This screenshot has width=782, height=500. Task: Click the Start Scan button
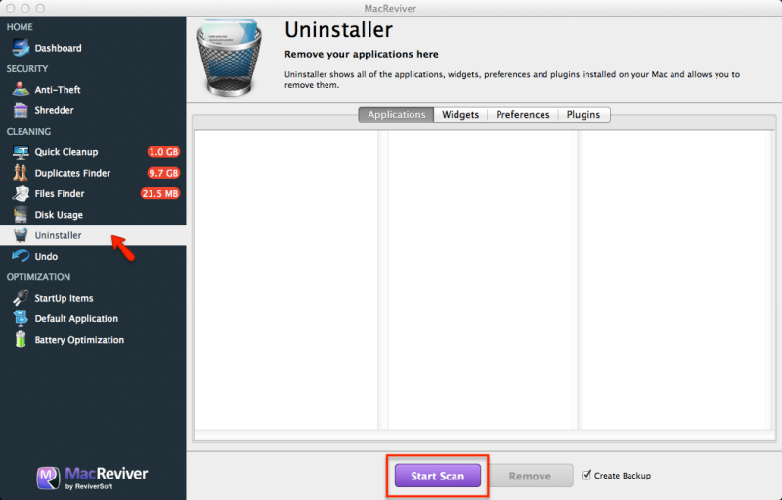click(437, 476)
